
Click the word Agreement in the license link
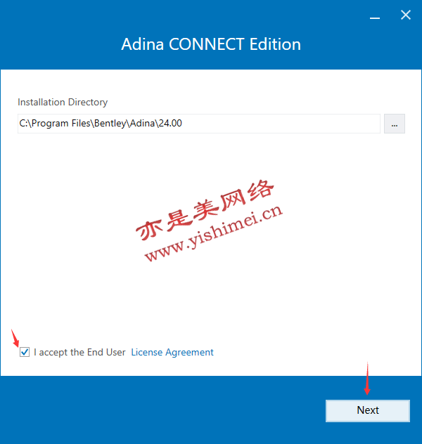pos(189,353)
